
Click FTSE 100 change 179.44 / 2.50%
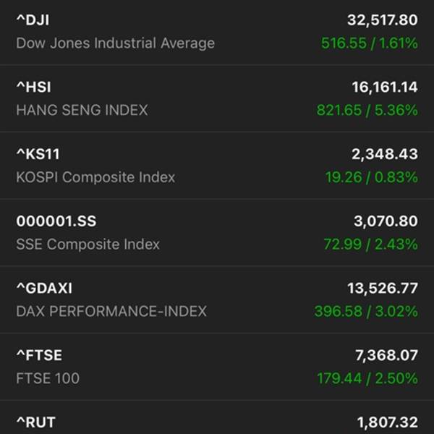[367, 378]
